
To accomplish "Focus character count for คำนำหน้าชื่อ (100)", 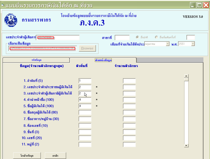I will coord(129,100).
